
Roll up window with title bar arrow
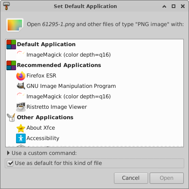click(164, 6)
